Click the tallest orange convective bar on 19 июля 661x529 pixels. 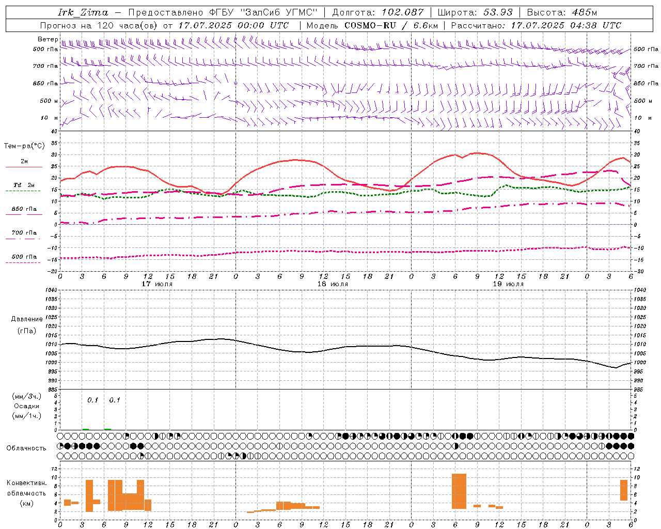point(459,491)
